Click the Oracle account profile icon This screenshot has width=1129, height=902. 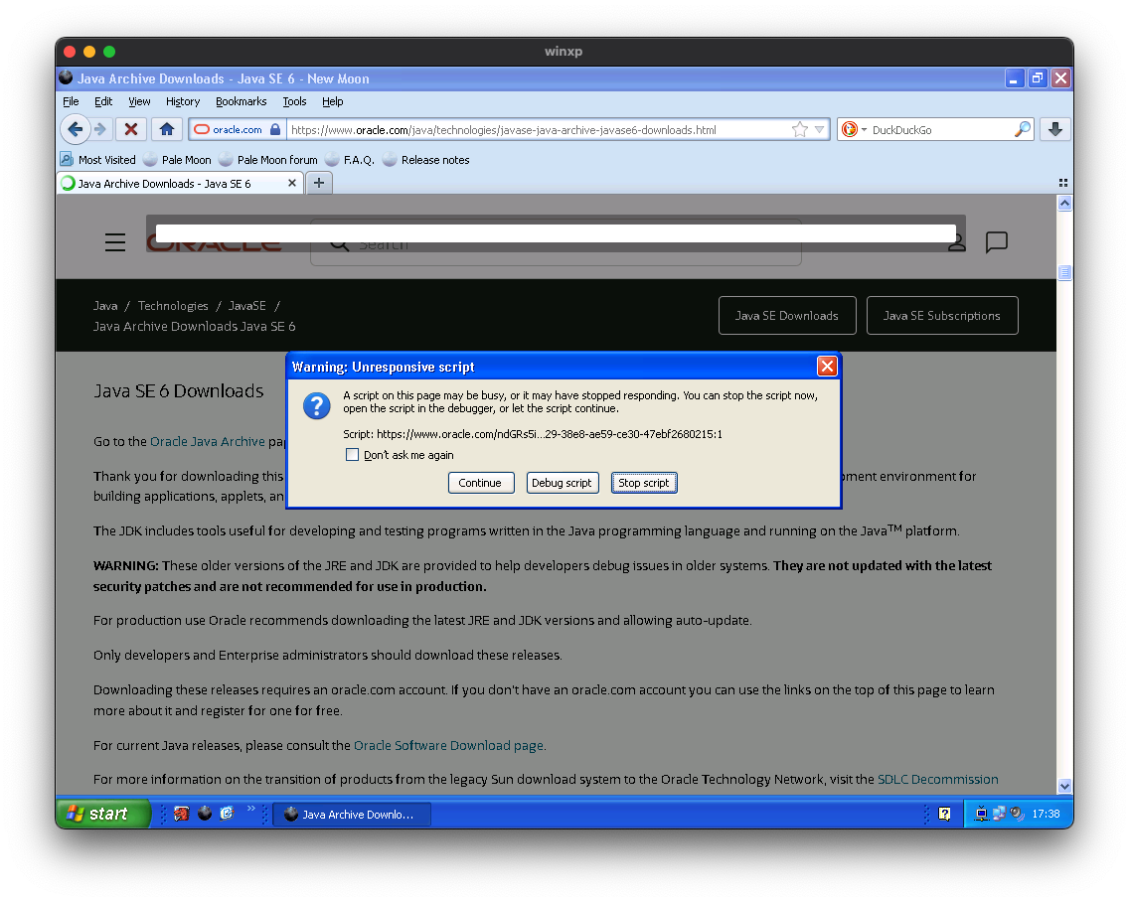coord(956,244)
